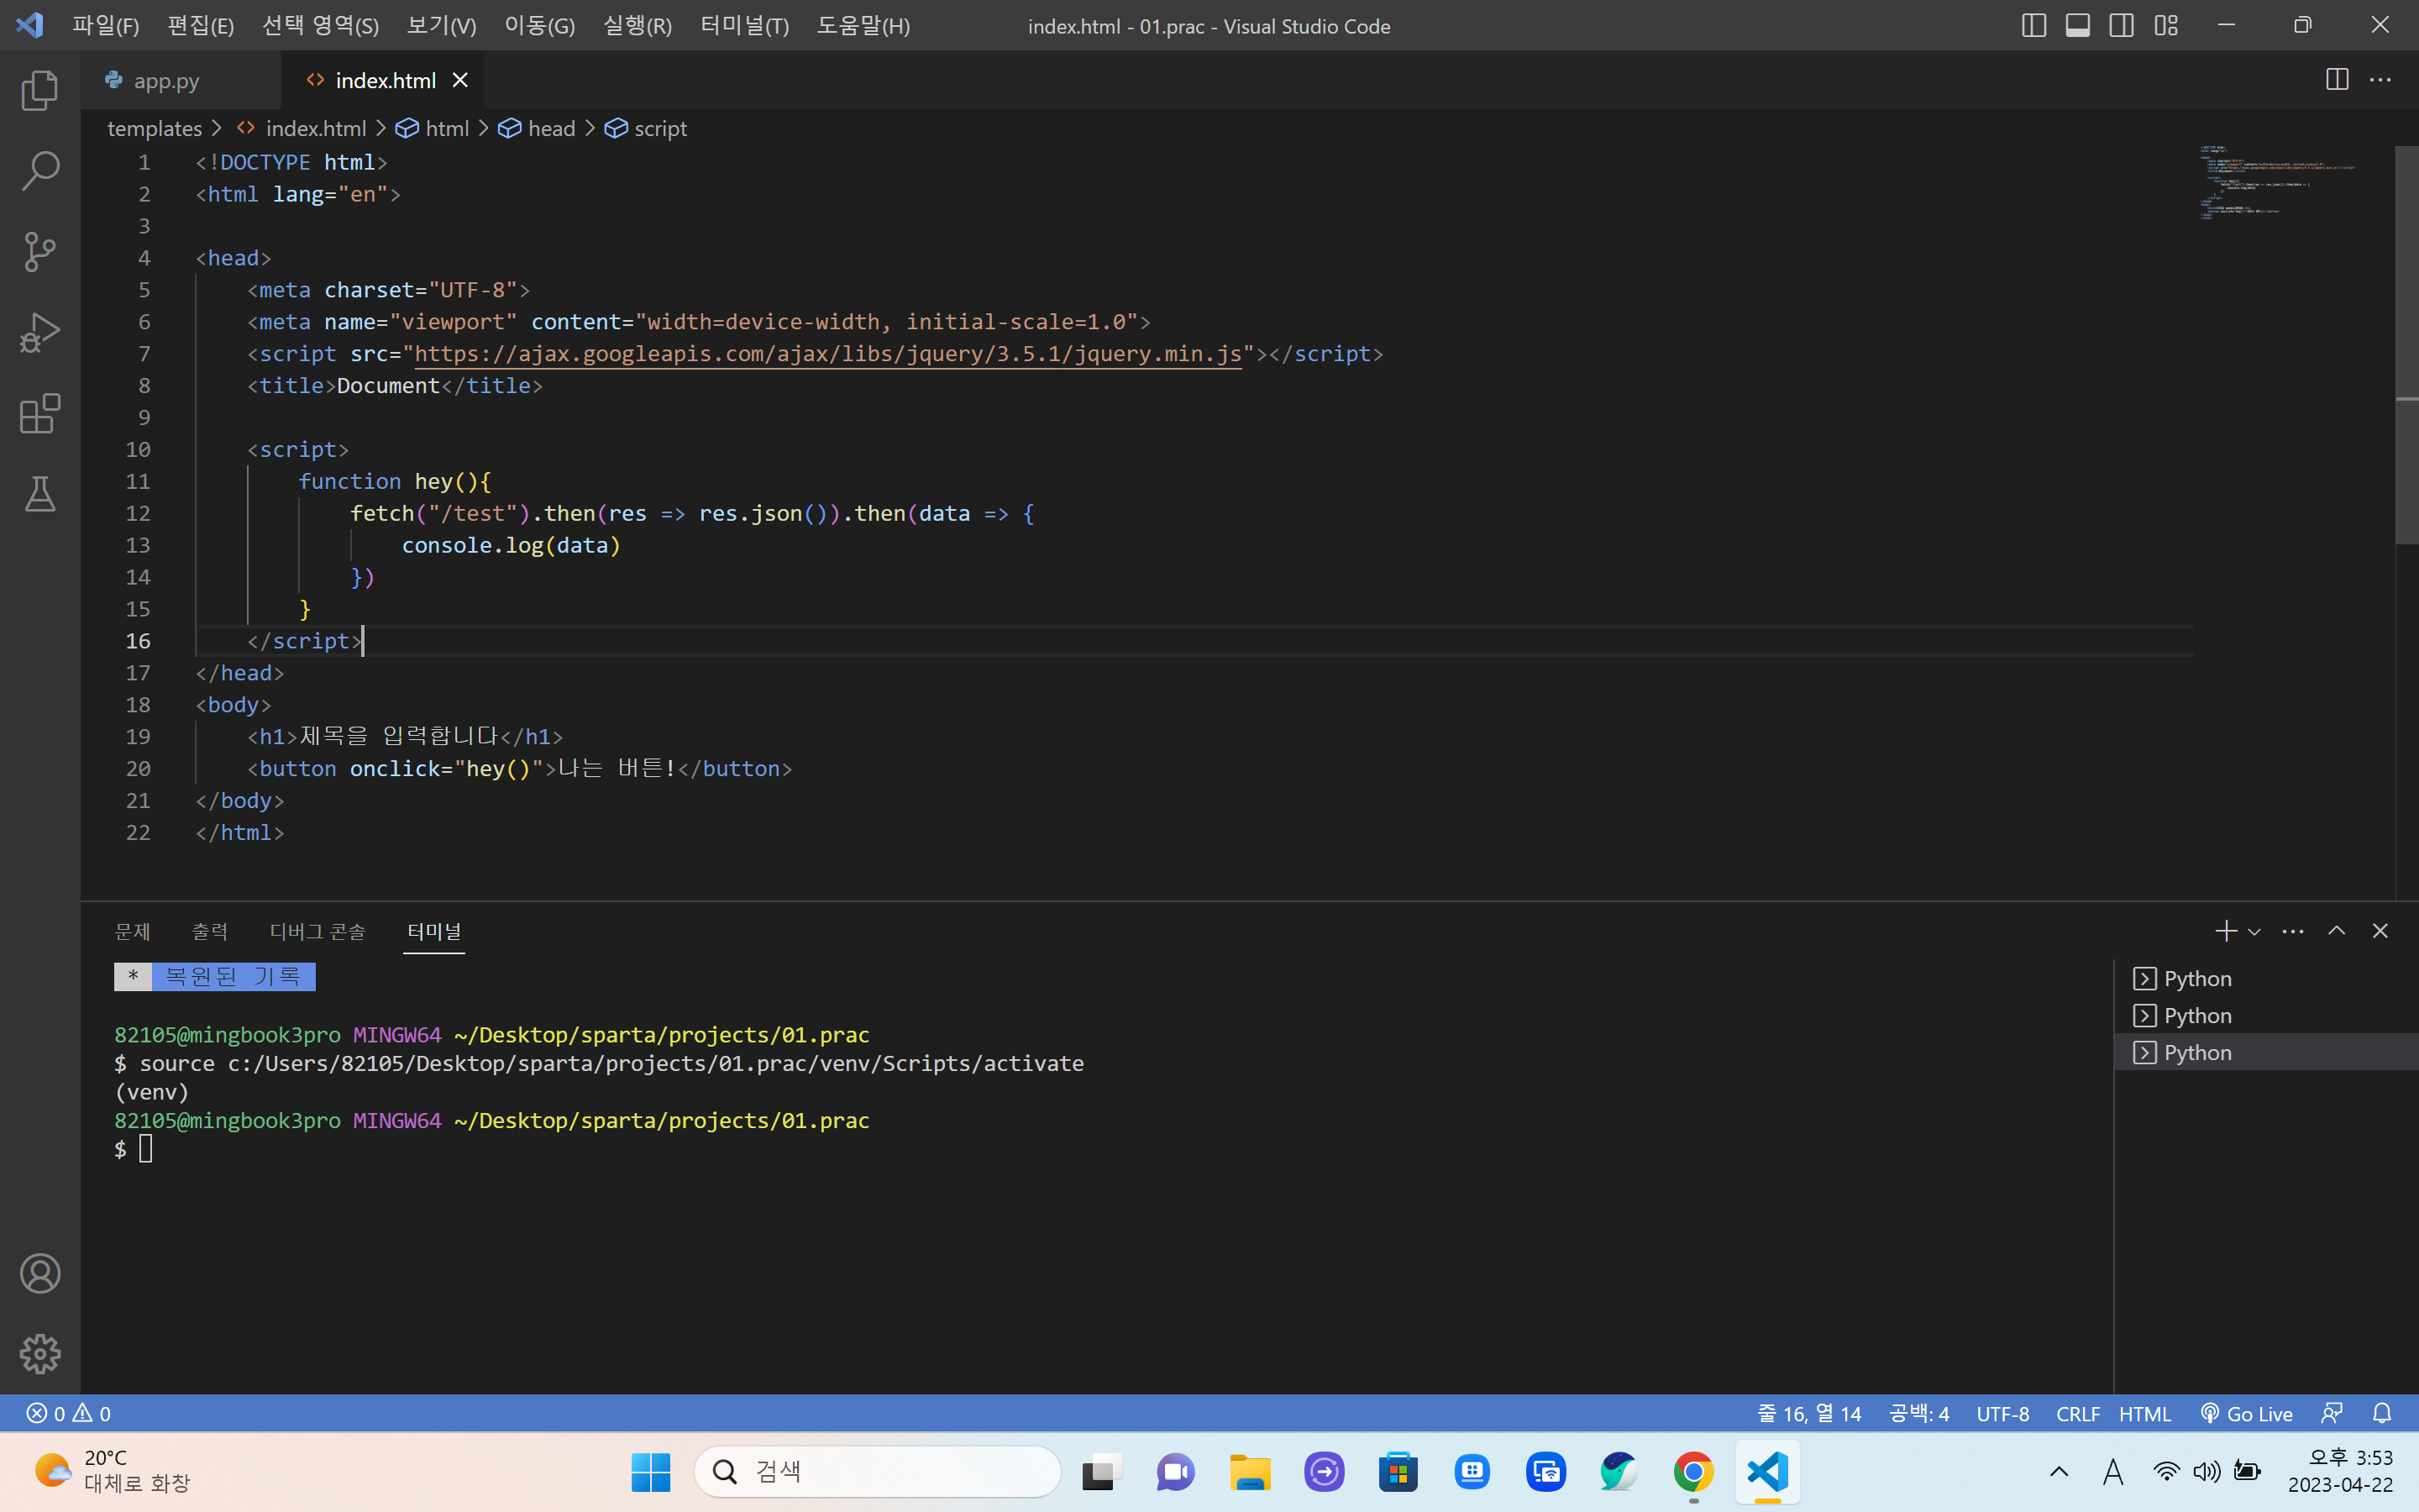Open the feedback icon in status bar
2419x1512 pixels.
click(2331, 1413)
